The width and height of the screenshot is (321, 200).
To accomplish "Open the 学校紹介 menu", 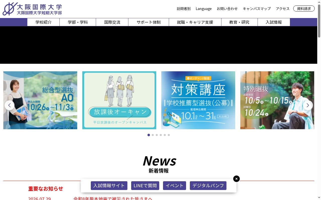I will click(43, 22).
